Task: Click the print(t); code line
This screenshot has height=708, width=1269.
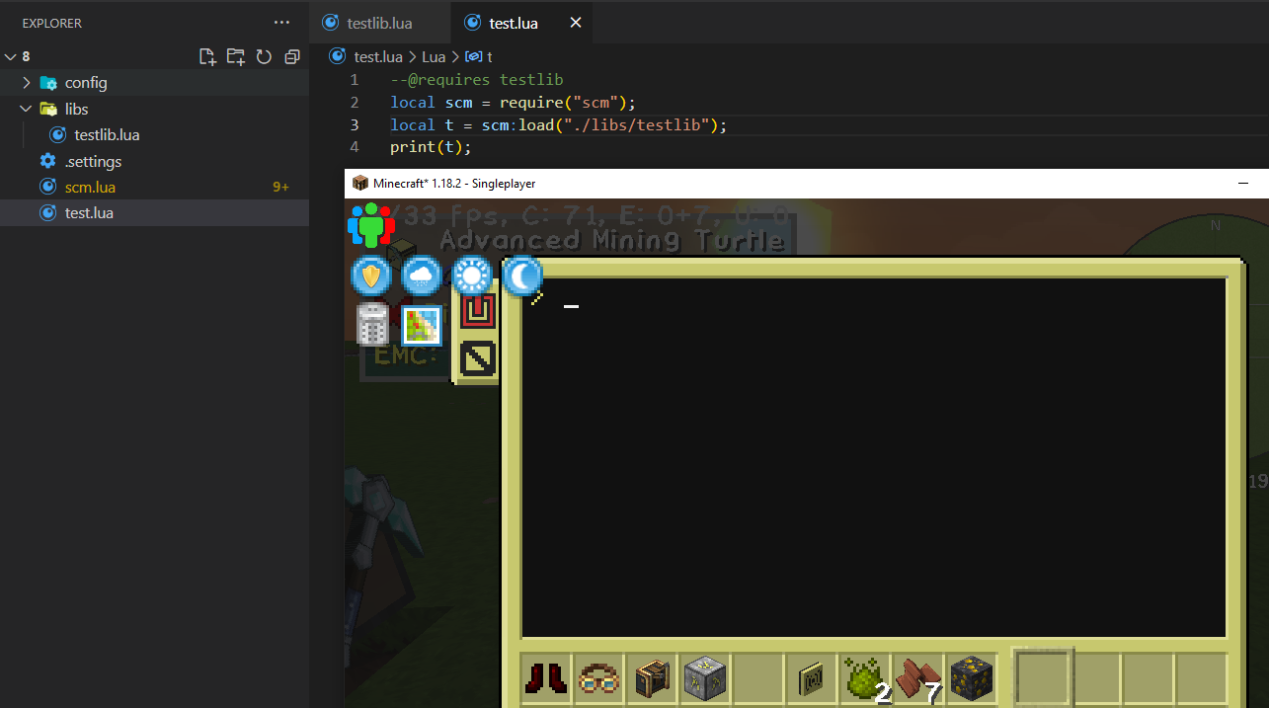Action: (431, 147)
